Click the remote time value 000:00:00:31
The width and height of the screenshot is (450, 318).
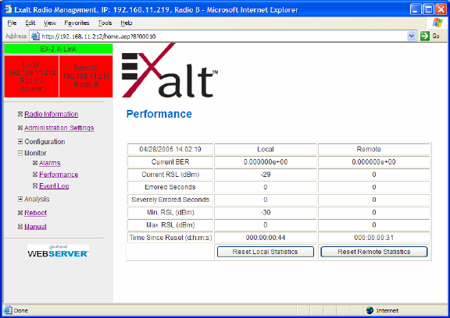click(374, 238)
